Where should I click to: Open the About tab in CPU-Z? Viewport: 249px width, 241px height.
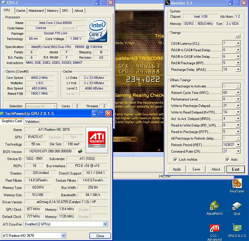pyautogui.click(x=79, y=11)
